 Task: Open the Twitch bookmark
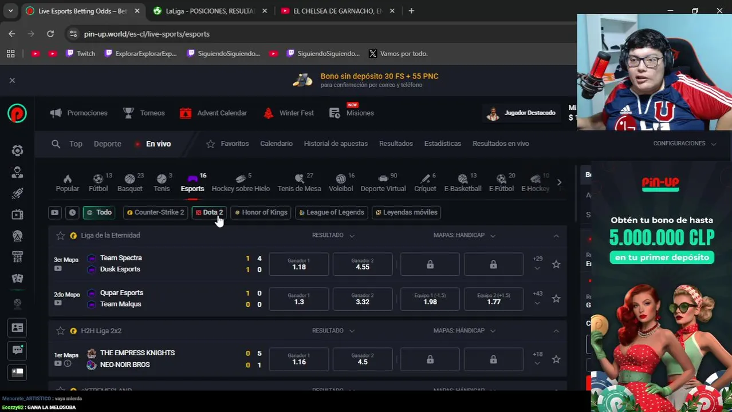pyautogui.click(x=80, y=53)
